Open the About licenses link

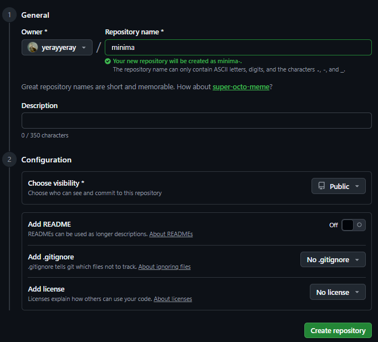click(172, 299)
